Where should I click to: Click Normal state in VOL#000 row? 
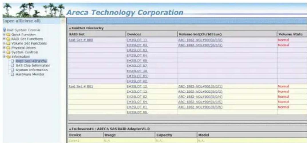click(x=284, y=40)
